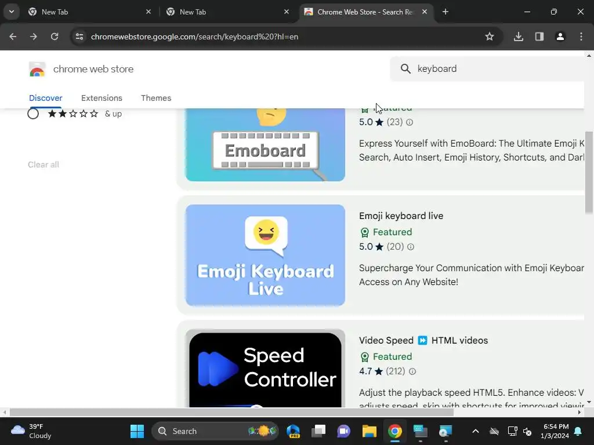Open Task View from the taskbar

[318, 431]
